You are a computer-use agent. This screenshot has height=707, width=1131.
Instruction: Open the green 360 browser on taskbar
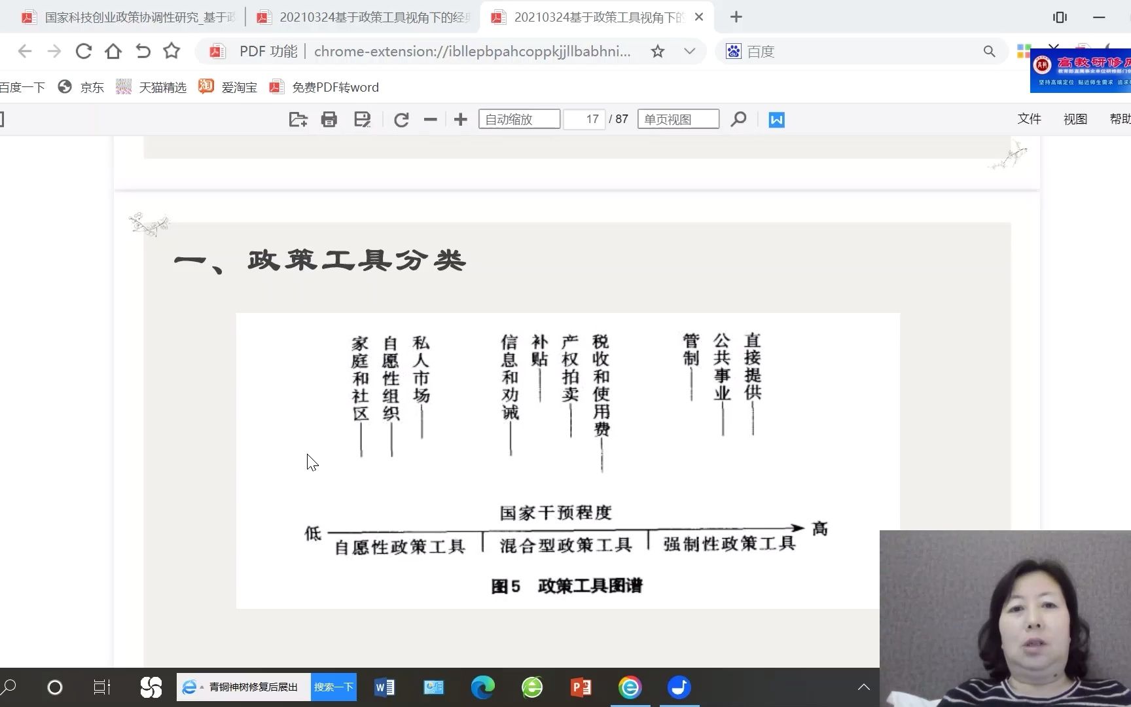click(532, 687)
